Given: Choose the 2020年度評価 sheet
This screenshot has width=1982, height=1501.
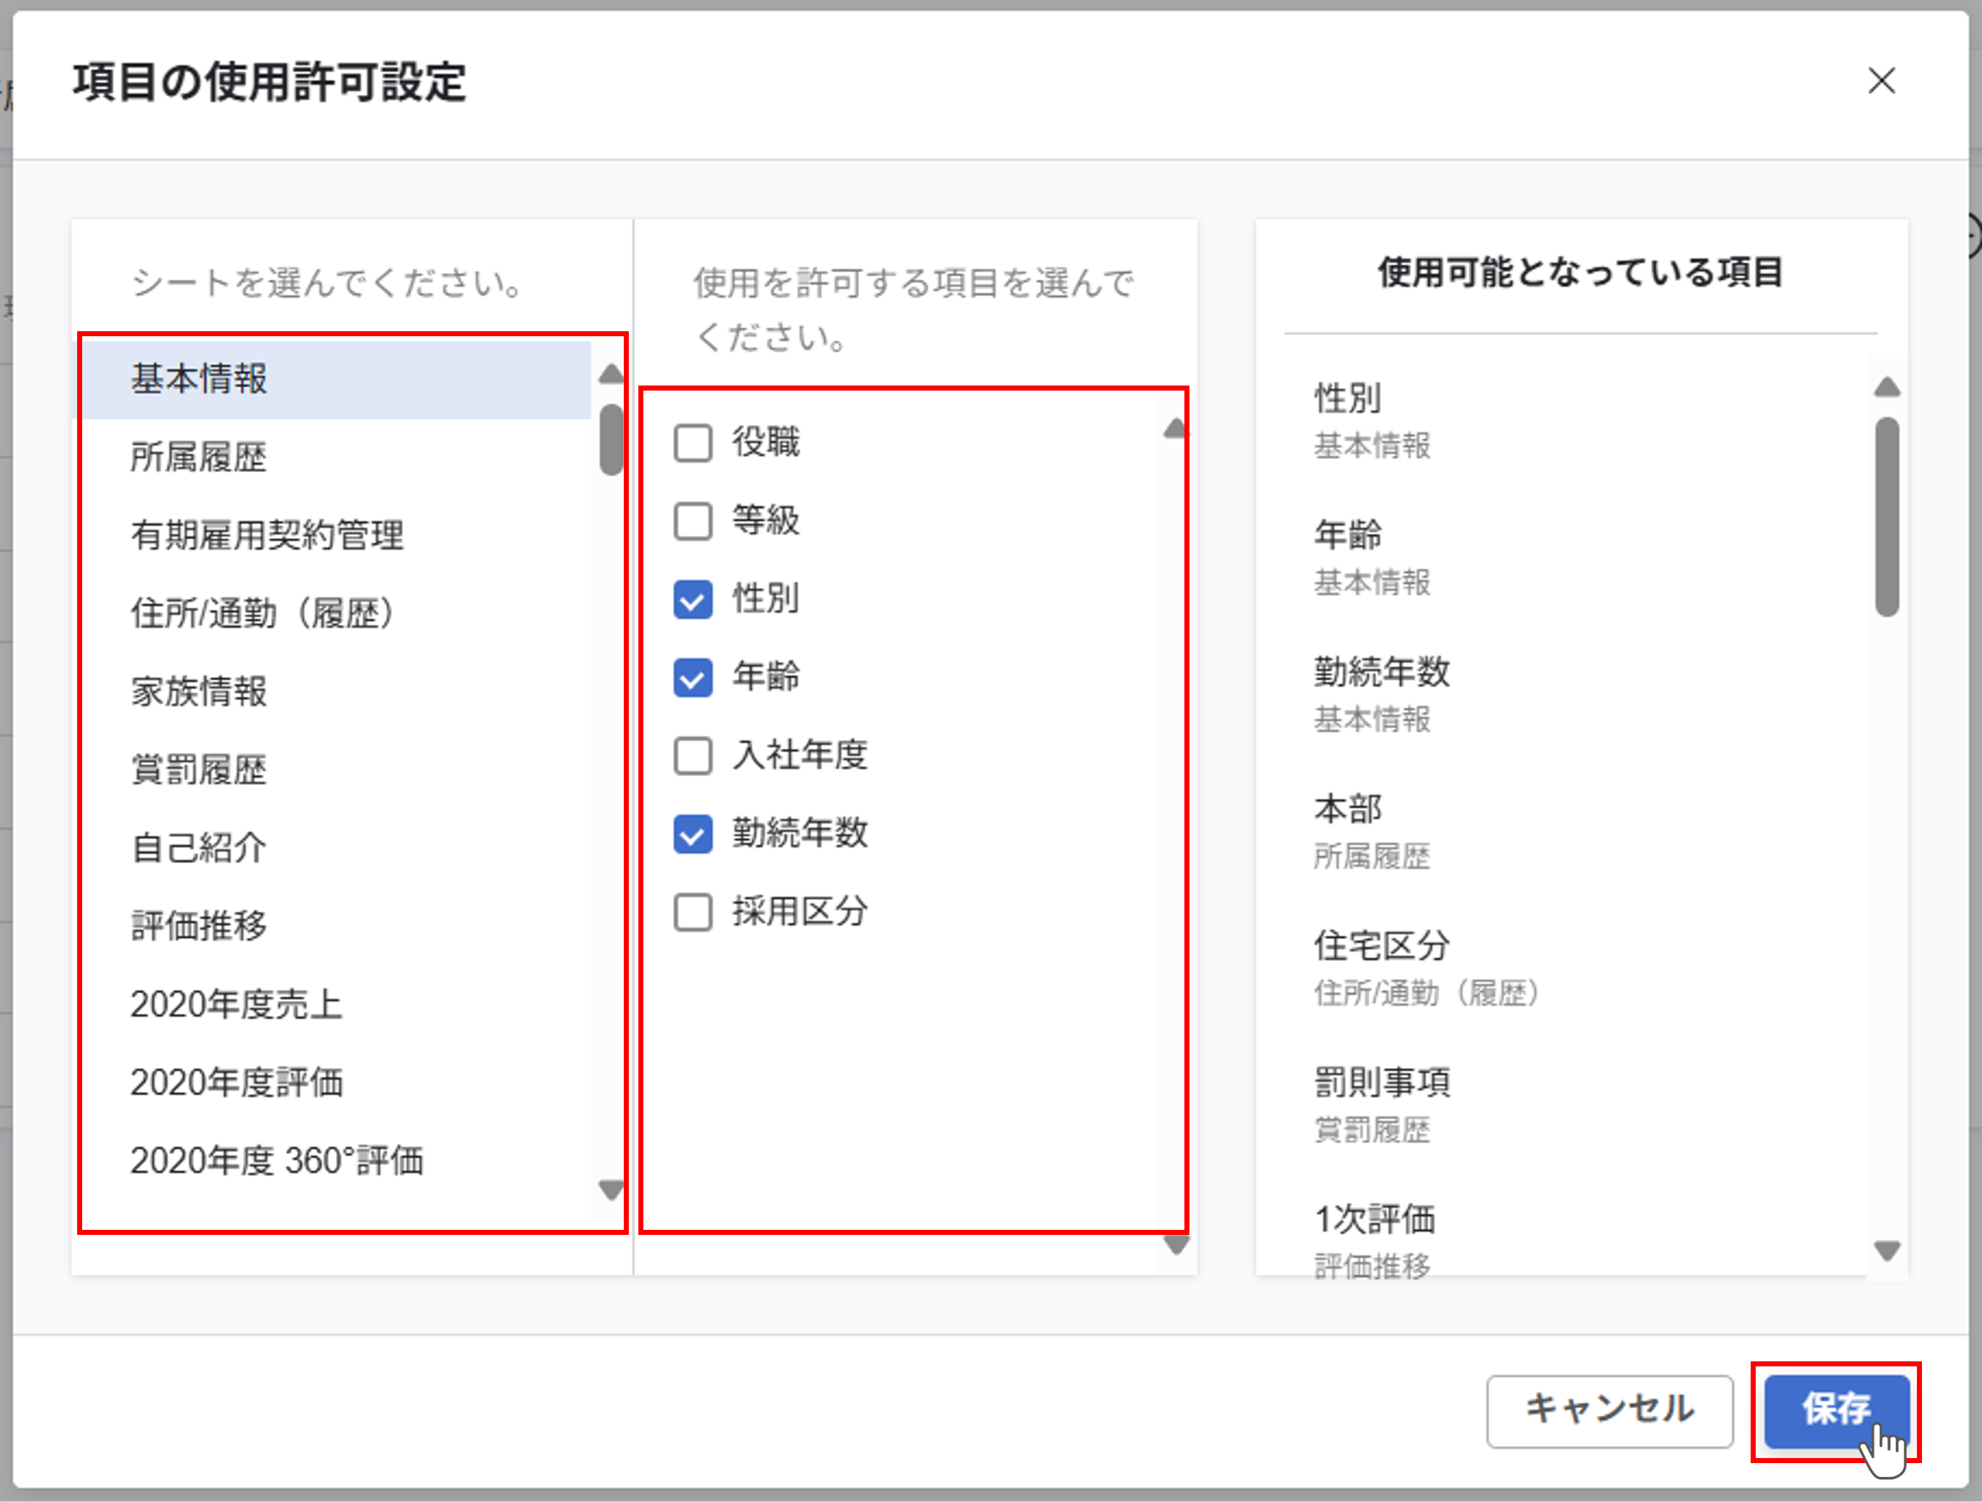Looking at the screenshot, I should click(236, 1083).
